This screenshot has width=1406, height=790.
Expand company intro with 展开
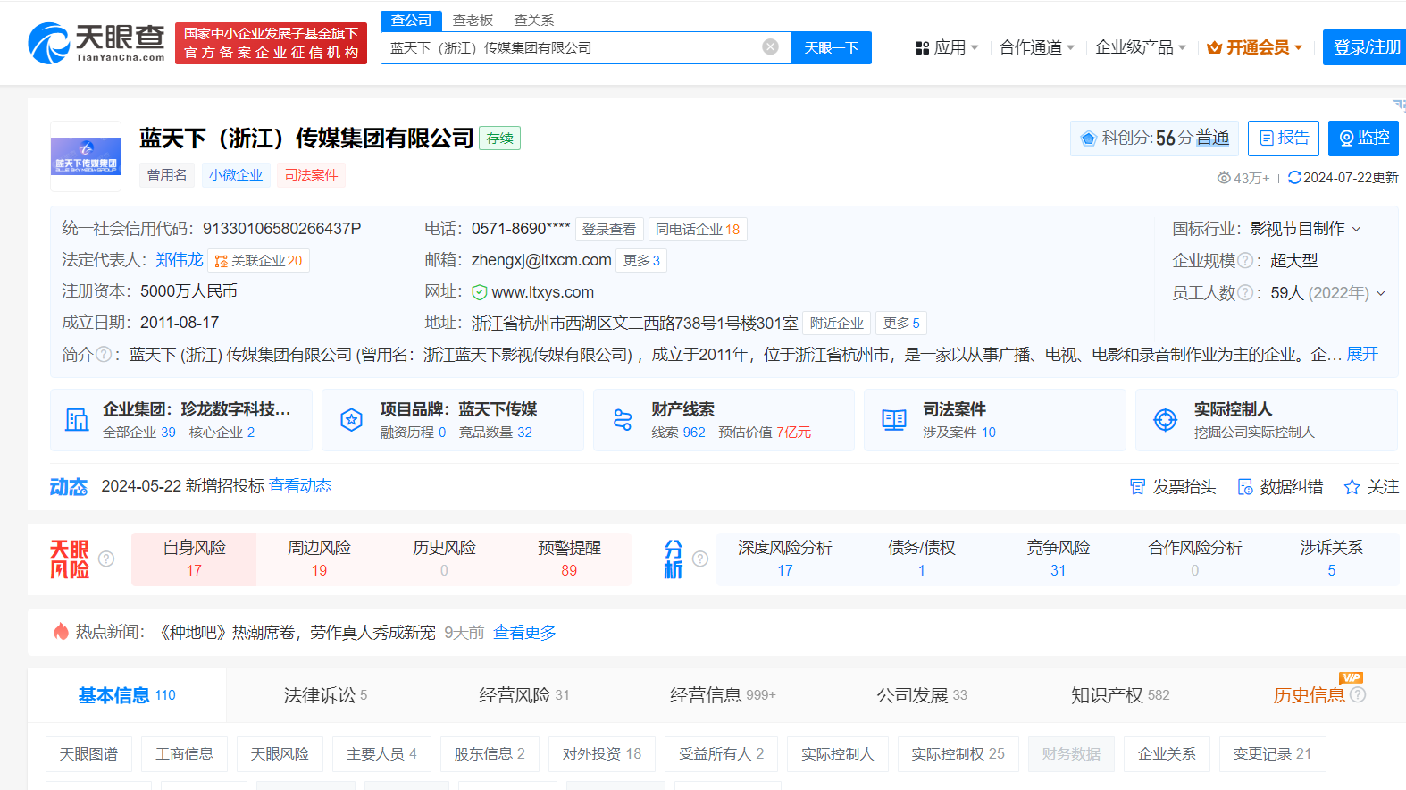pyautogui.click(x=1362, y=355)
